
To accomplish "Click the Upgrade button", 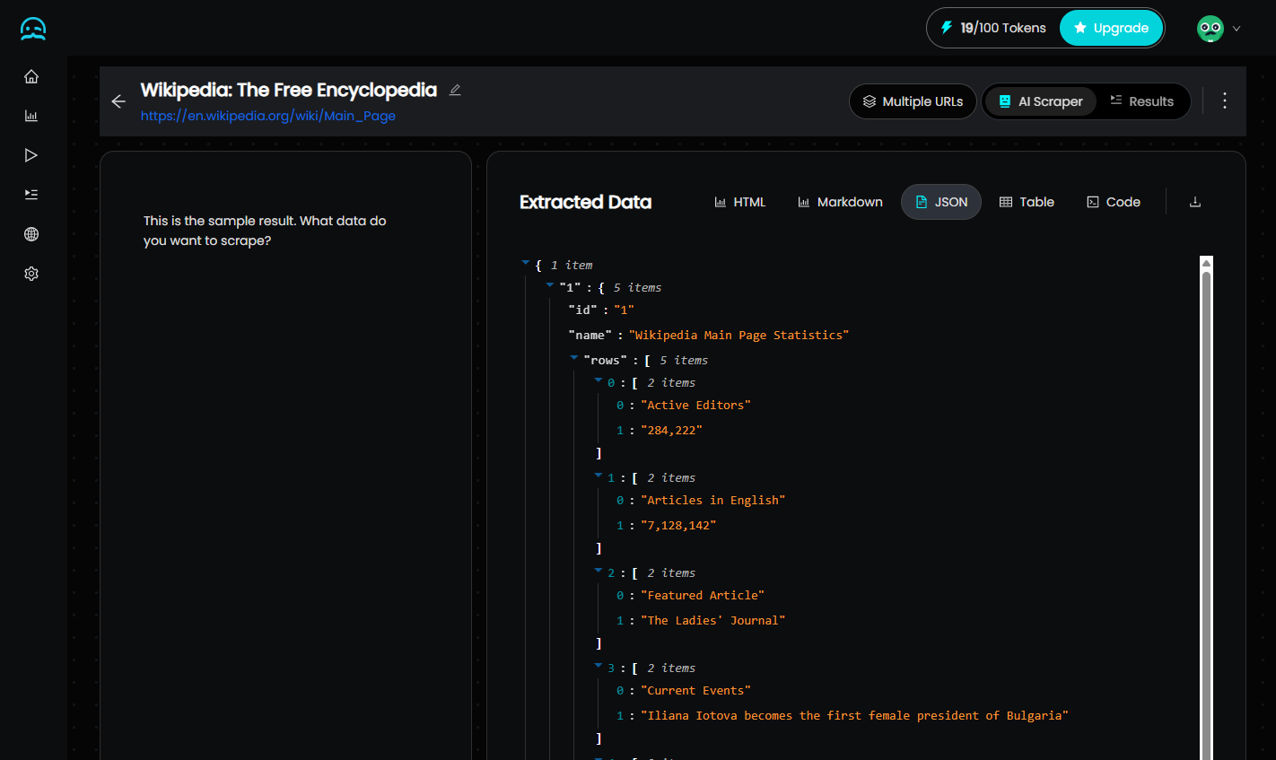I will (1111, 28).
